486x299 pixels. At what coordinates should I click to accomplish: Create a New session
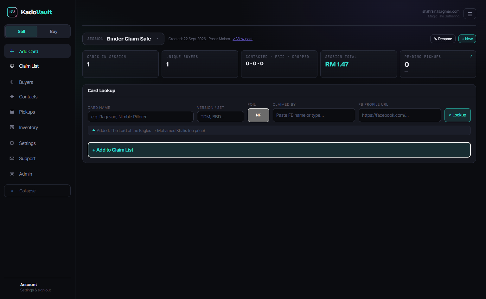[467, 39]
